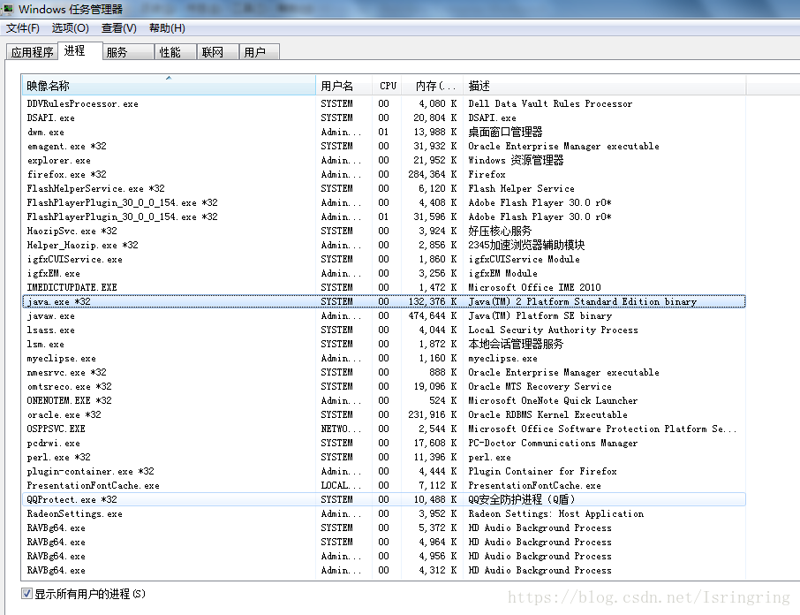Select the RadeonSettings.exe process
The image size is (800, 615).
click(384, 513)
